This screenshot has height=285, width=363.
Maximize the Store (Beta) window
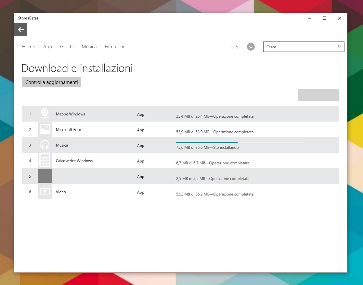coord(325,18)
